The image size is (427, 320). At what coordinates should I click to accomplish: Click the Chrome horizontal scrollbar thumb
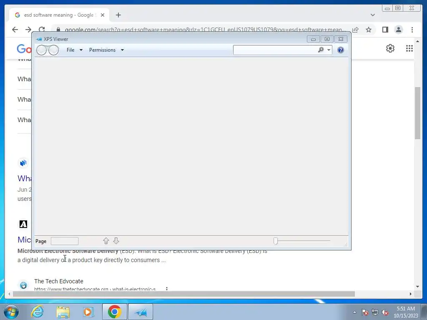(184, 294)
